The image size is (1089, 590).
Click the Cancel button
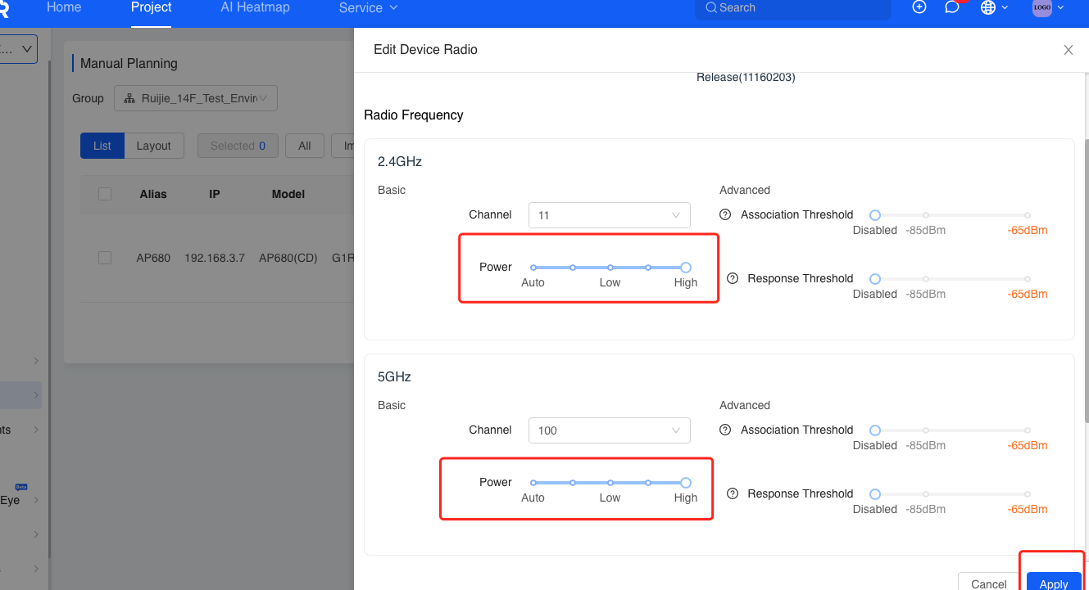coord(989,582)
